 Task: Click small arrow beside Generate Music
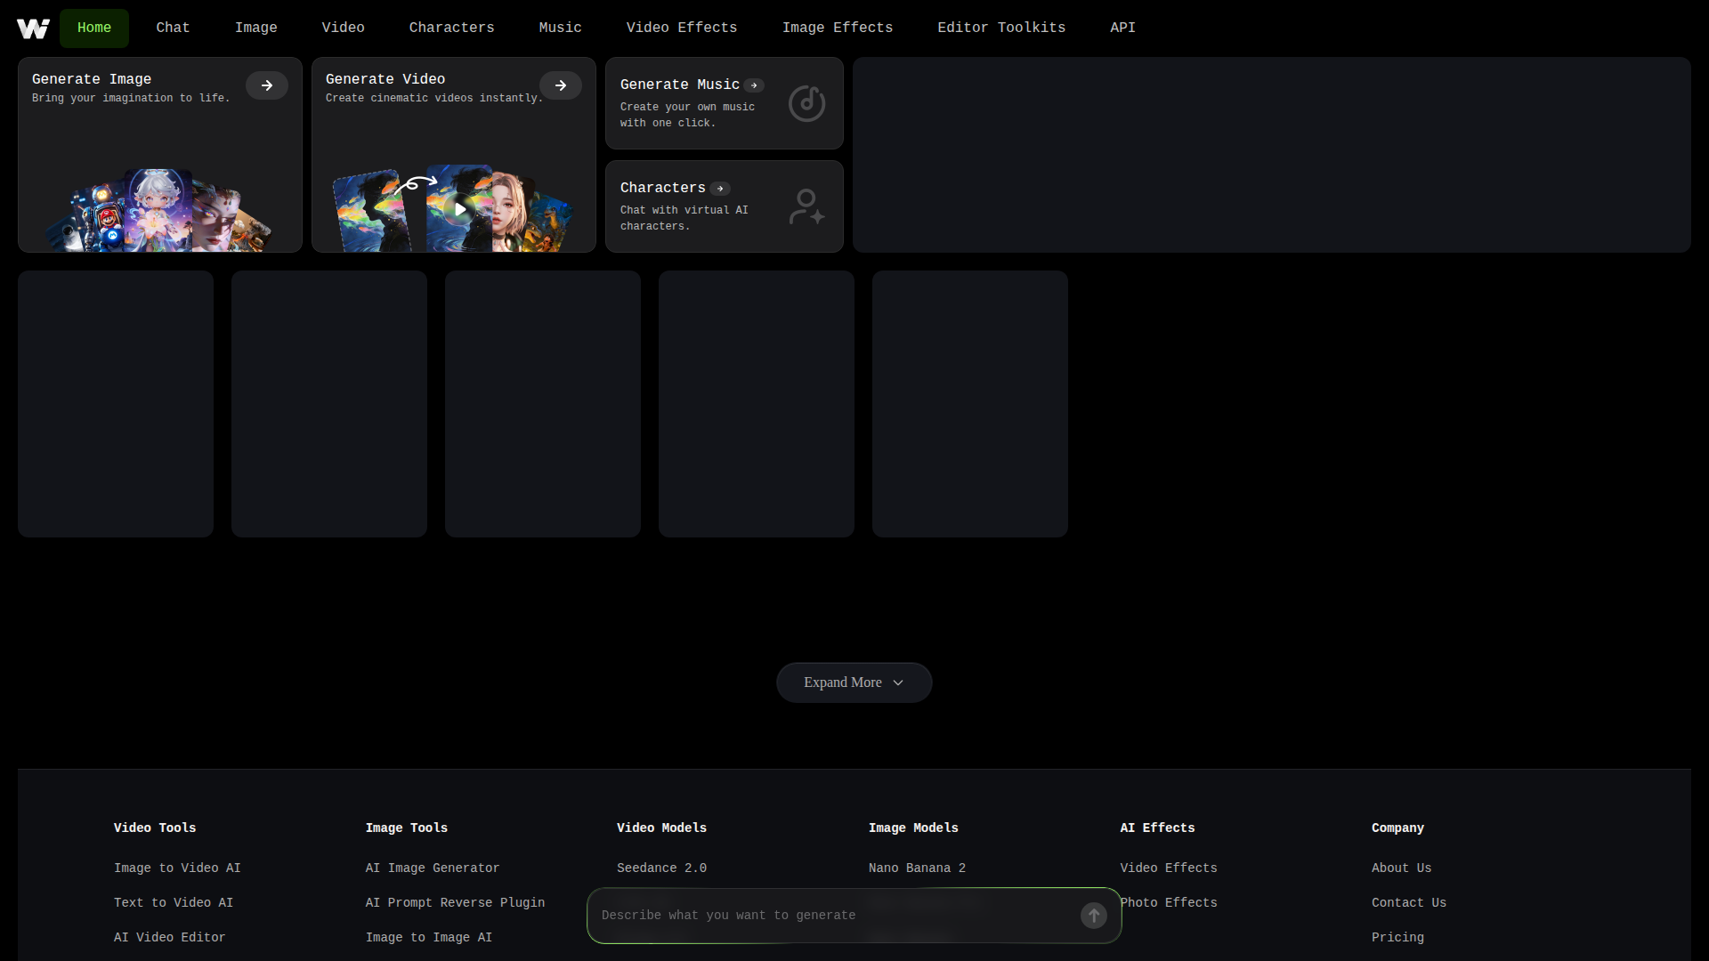[x=754, y=85]
